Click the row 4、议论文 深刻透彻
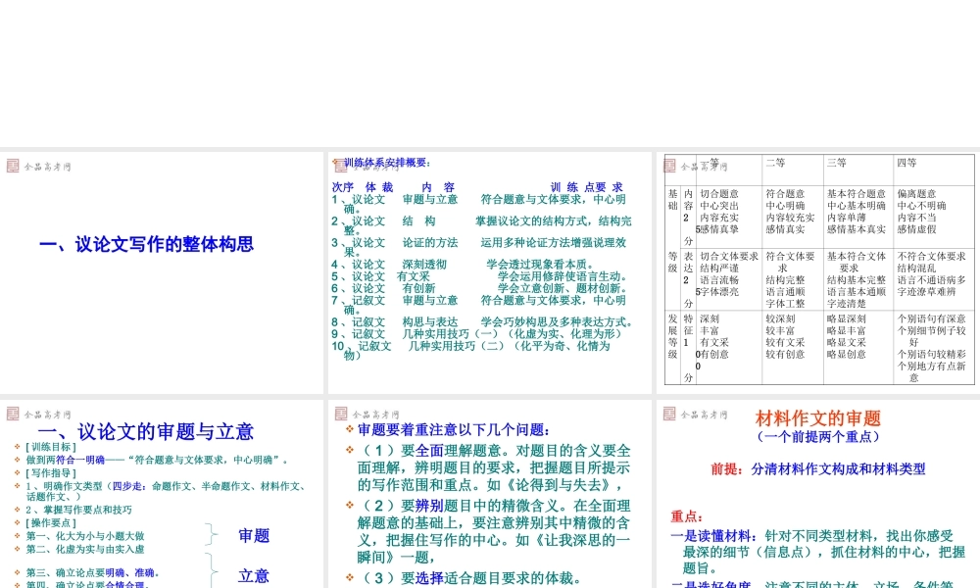This screenshot has height=588, width=980. (463, 265)
